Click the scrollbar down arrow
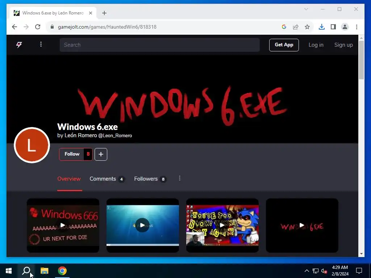Viewport: 371px width, 278px height. (361, 254)
